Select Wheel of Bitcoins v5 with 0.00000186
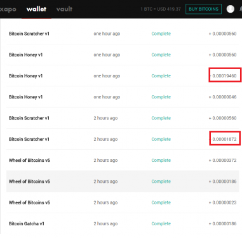Screen dimensions: 242x238 (123, 182)
